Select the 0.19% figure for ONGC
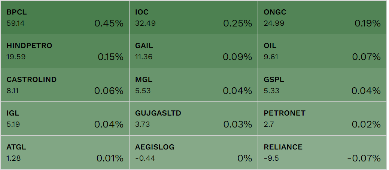Image resolution: width=389 pixels, height=170 pixels. tap(367, 23)
